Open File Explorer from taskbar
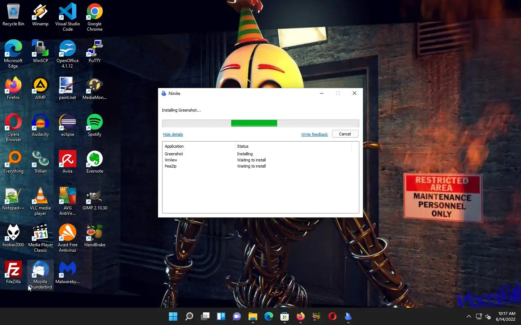Screen dimensions: 521x325 coord(253,317)
